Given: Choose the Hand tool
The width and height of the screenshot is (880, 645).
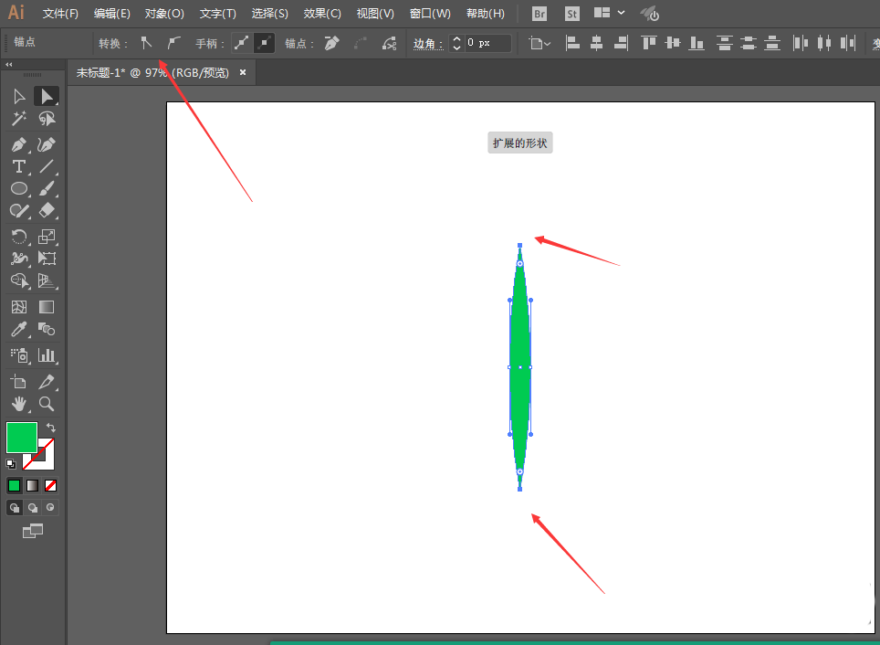Looking at the screenshot, I should point(19,404).
